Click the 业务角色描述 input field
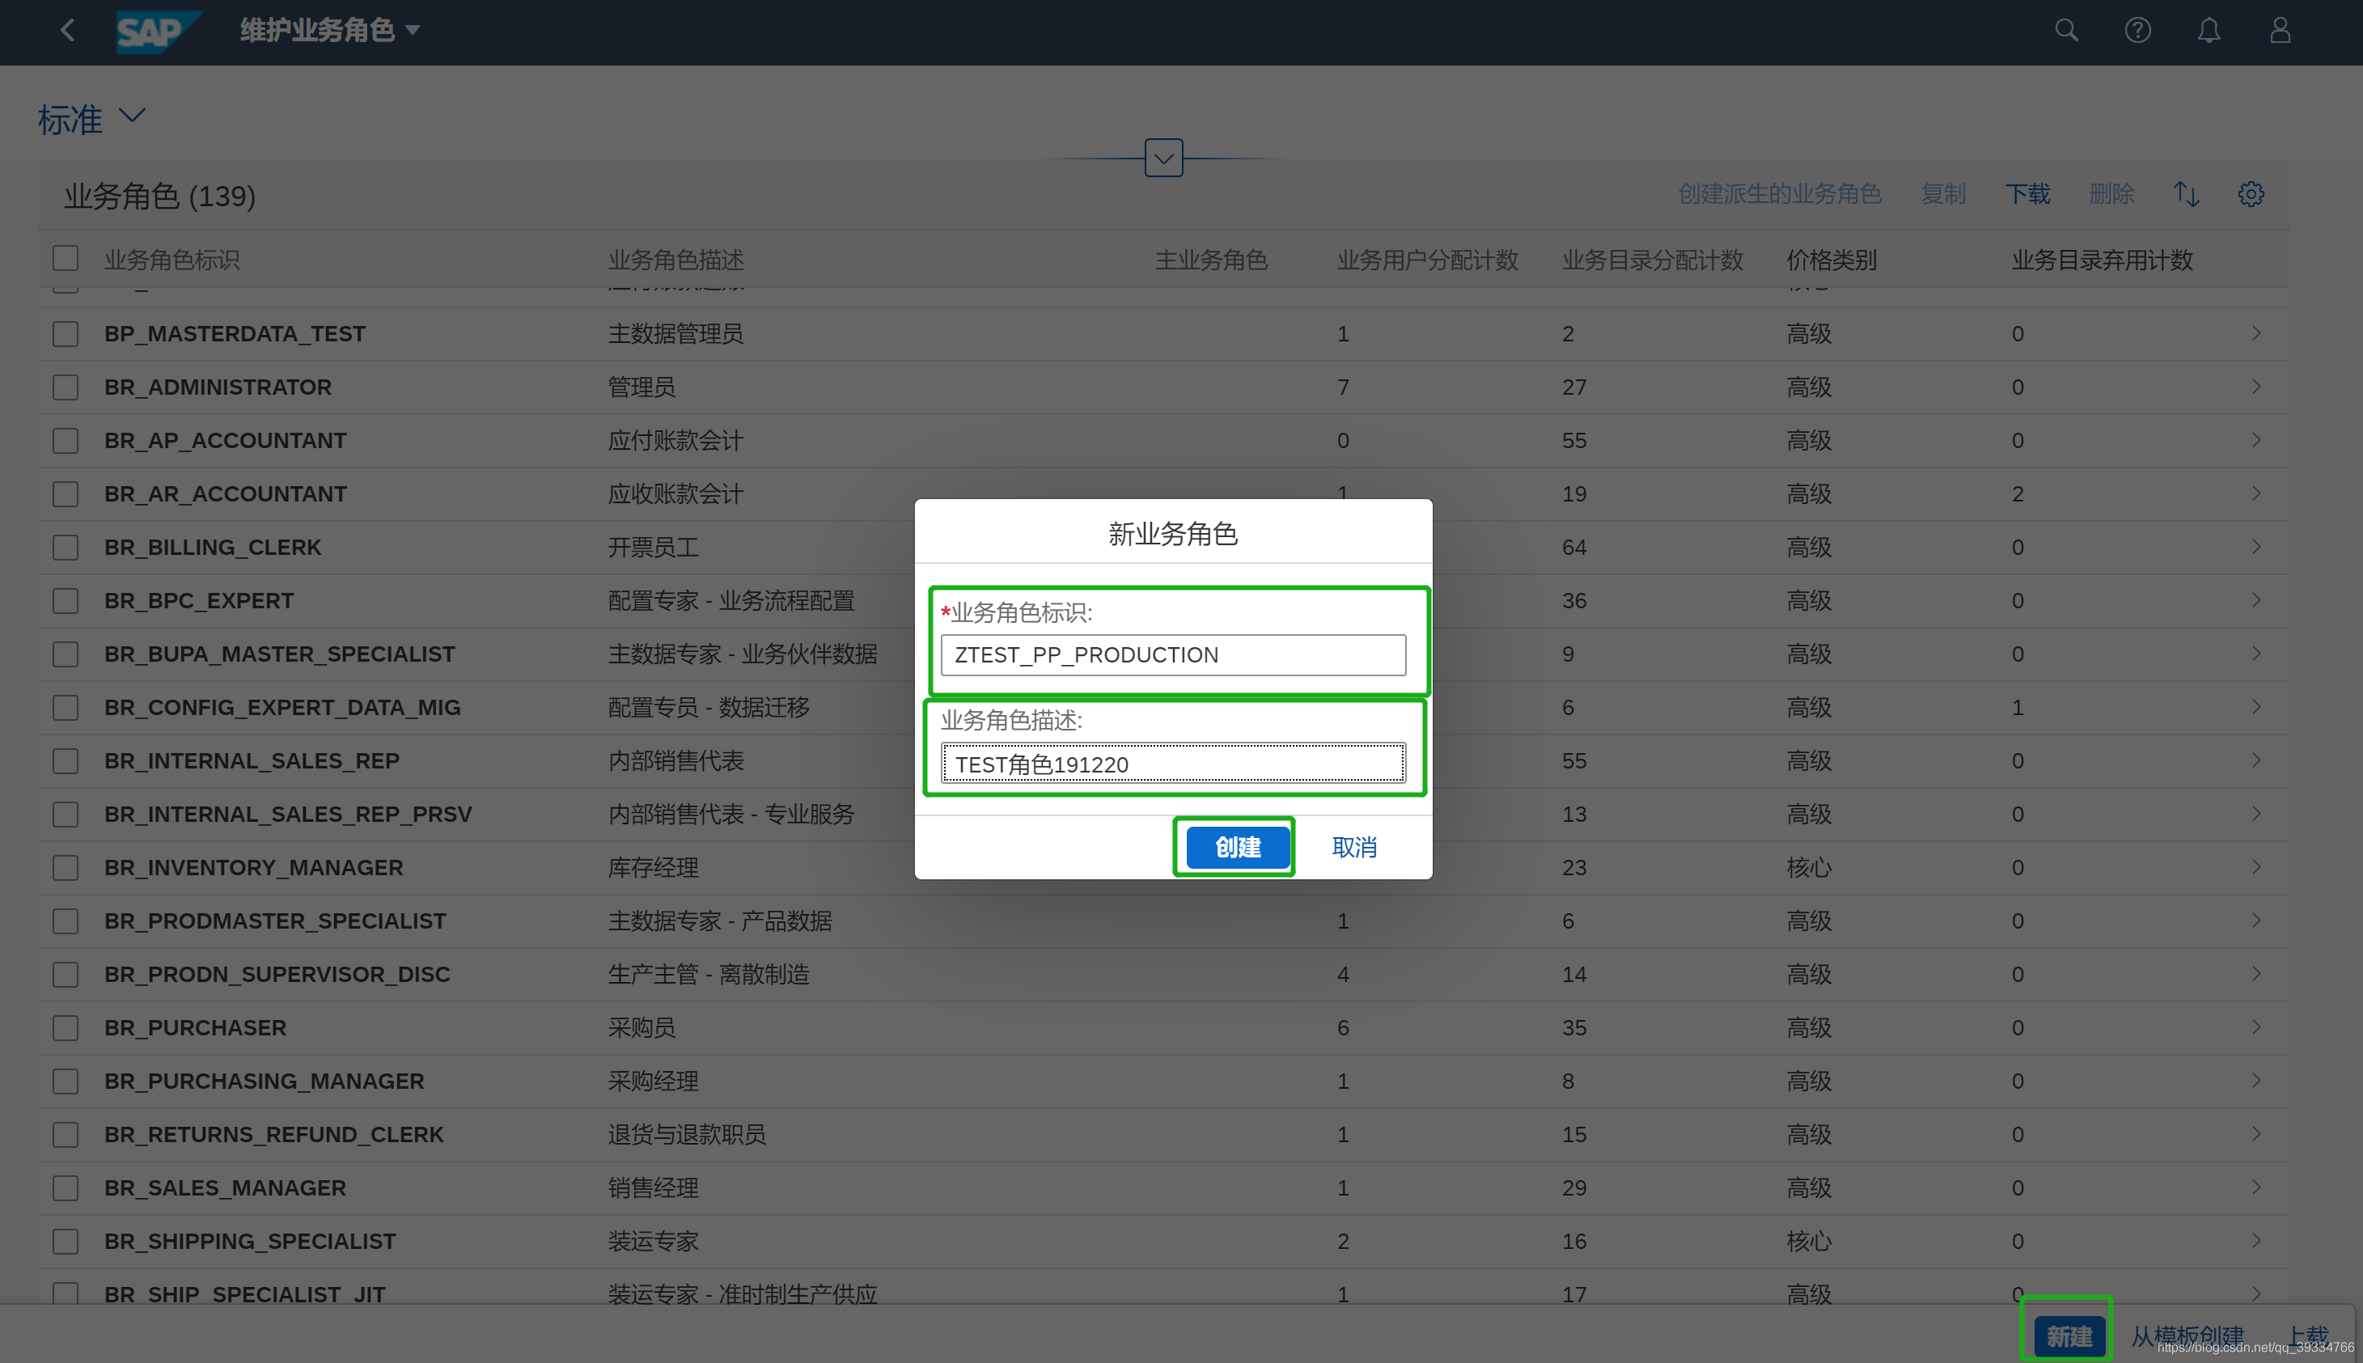Viewport: 2363px width, 1363px height. (x=1172, y=764)
